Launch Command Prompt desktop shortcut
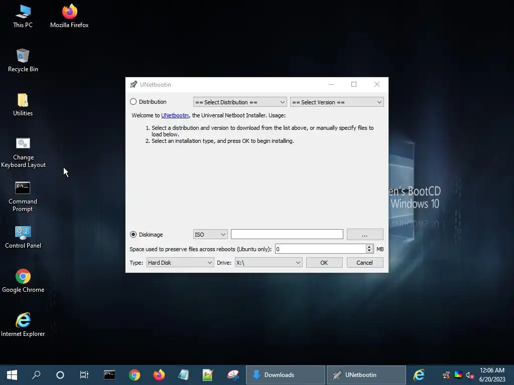This screenshot has width=514, height=385. pos(23,197)
